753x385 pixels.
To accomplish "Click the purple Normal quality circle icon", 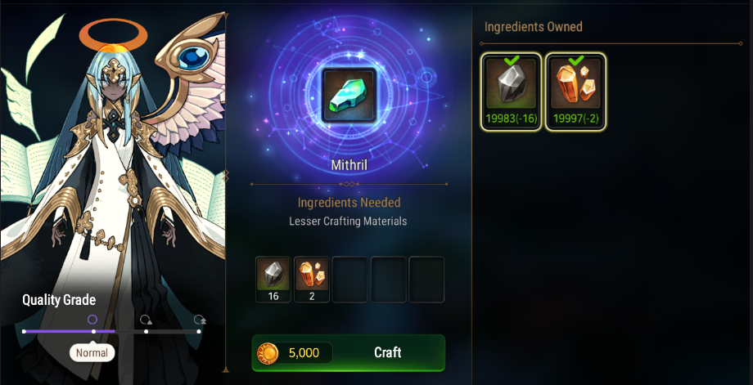I will click(x=92, y=320).
